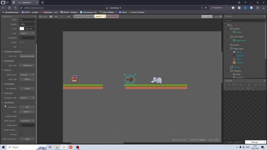This screenshot has width=267, height=150.
Task: Switch to the Layers - Layout 1 tab
Action: coord(234,142)
